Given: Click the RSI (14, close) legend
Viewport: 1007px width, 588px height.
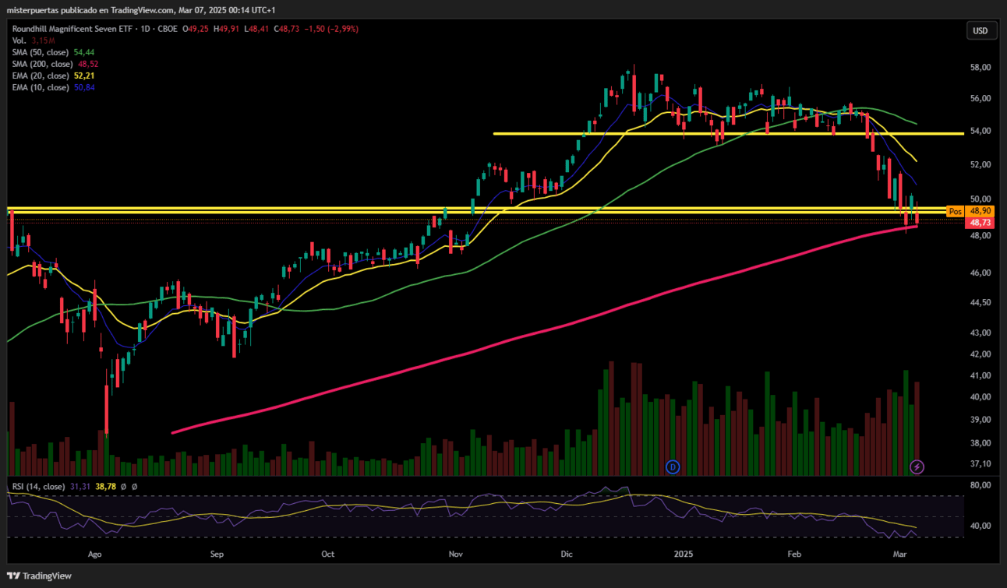Looking at the screenshot, I should tap(38, 487).
